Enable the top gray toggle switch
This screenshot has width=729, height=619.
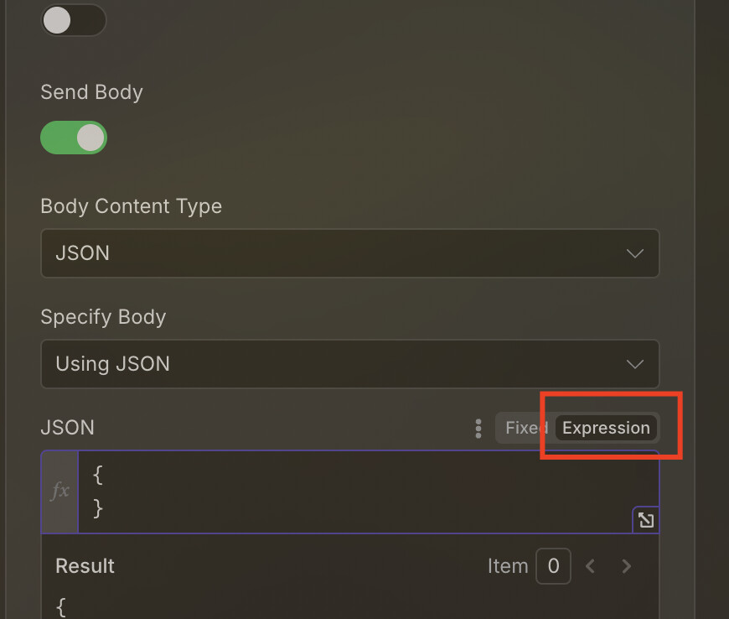click(x=74, y=20)
